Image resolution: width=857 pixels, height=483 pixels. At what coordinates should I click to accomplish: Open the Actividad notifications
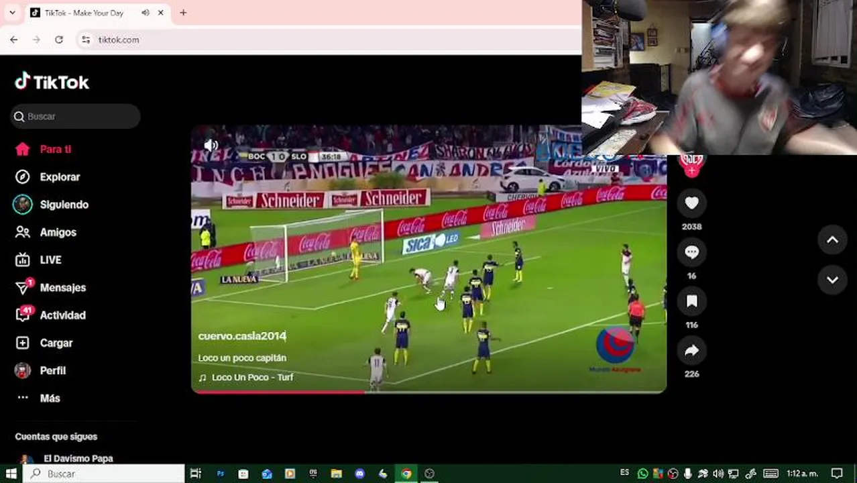[x=50, y=315]
